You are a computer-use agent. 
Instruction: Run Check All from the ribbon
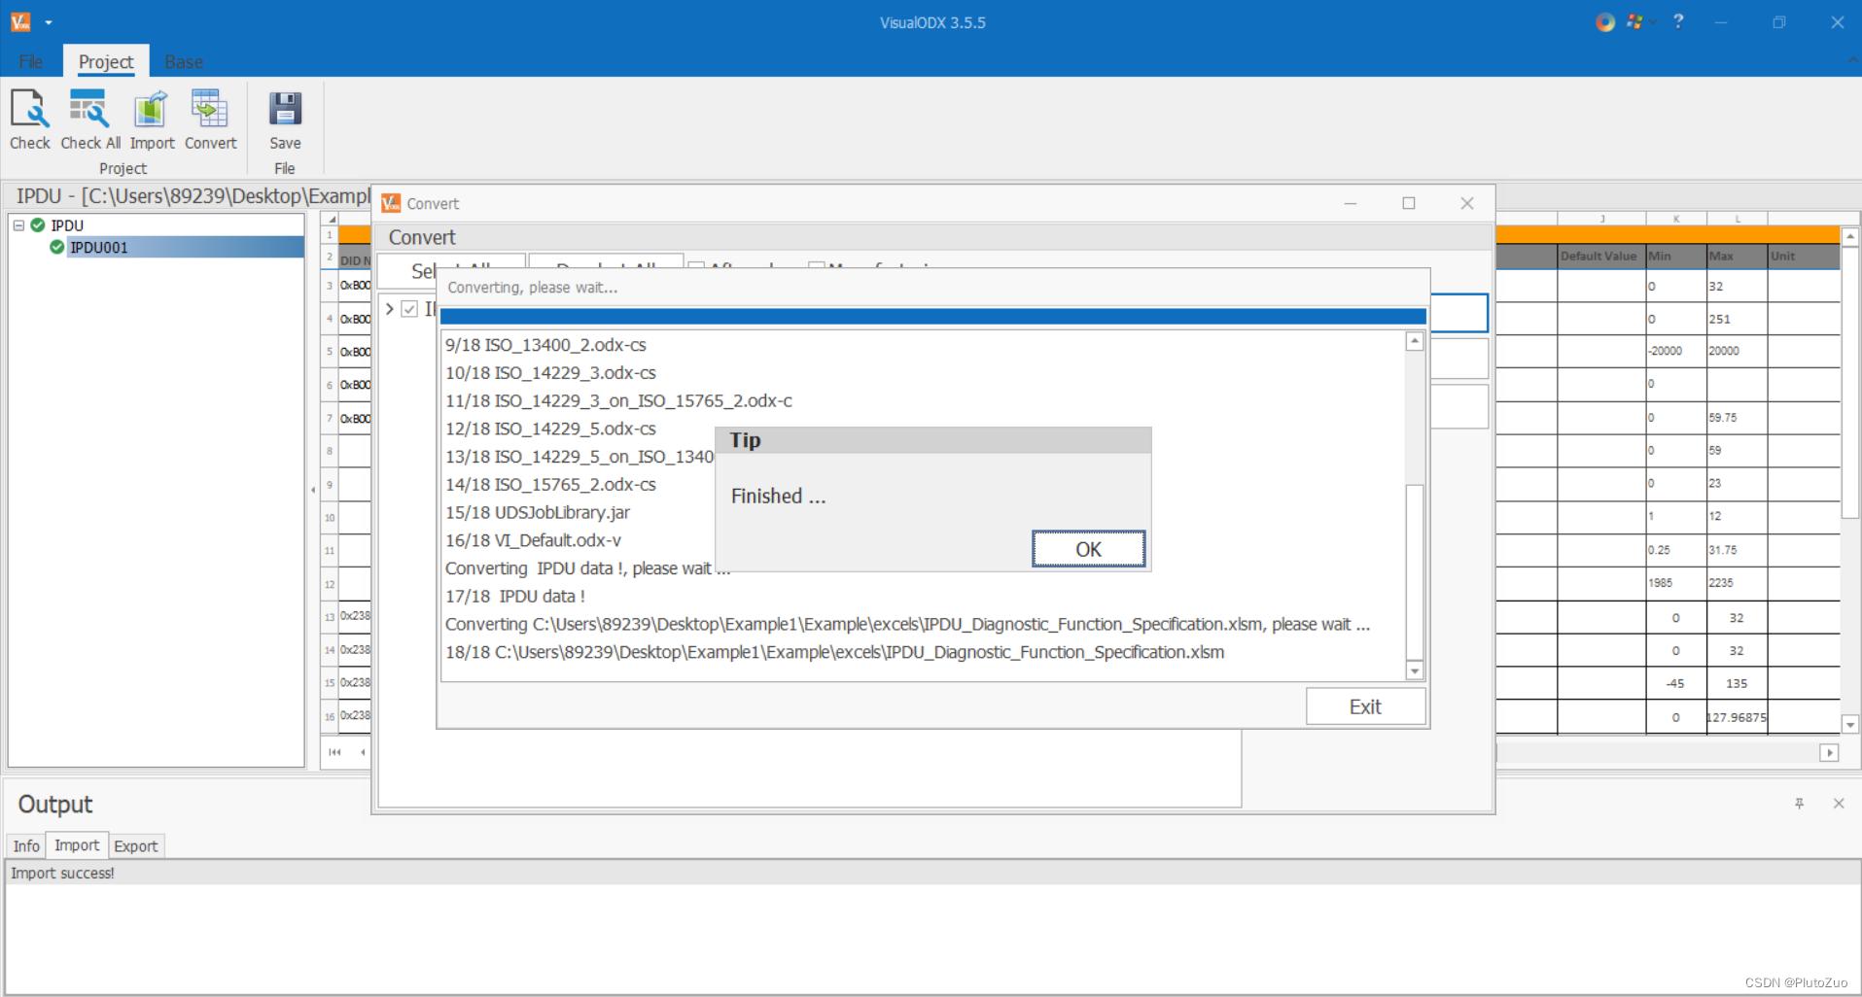pyautogui.click(x=90, y=119)
